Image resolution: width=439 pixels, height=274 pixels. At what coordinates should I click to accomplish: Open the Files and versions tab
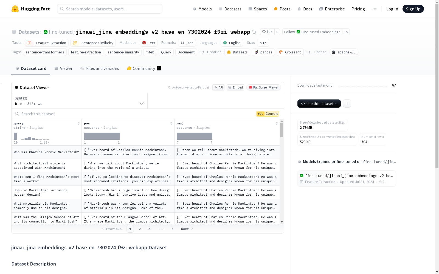[x=100, y=68]
